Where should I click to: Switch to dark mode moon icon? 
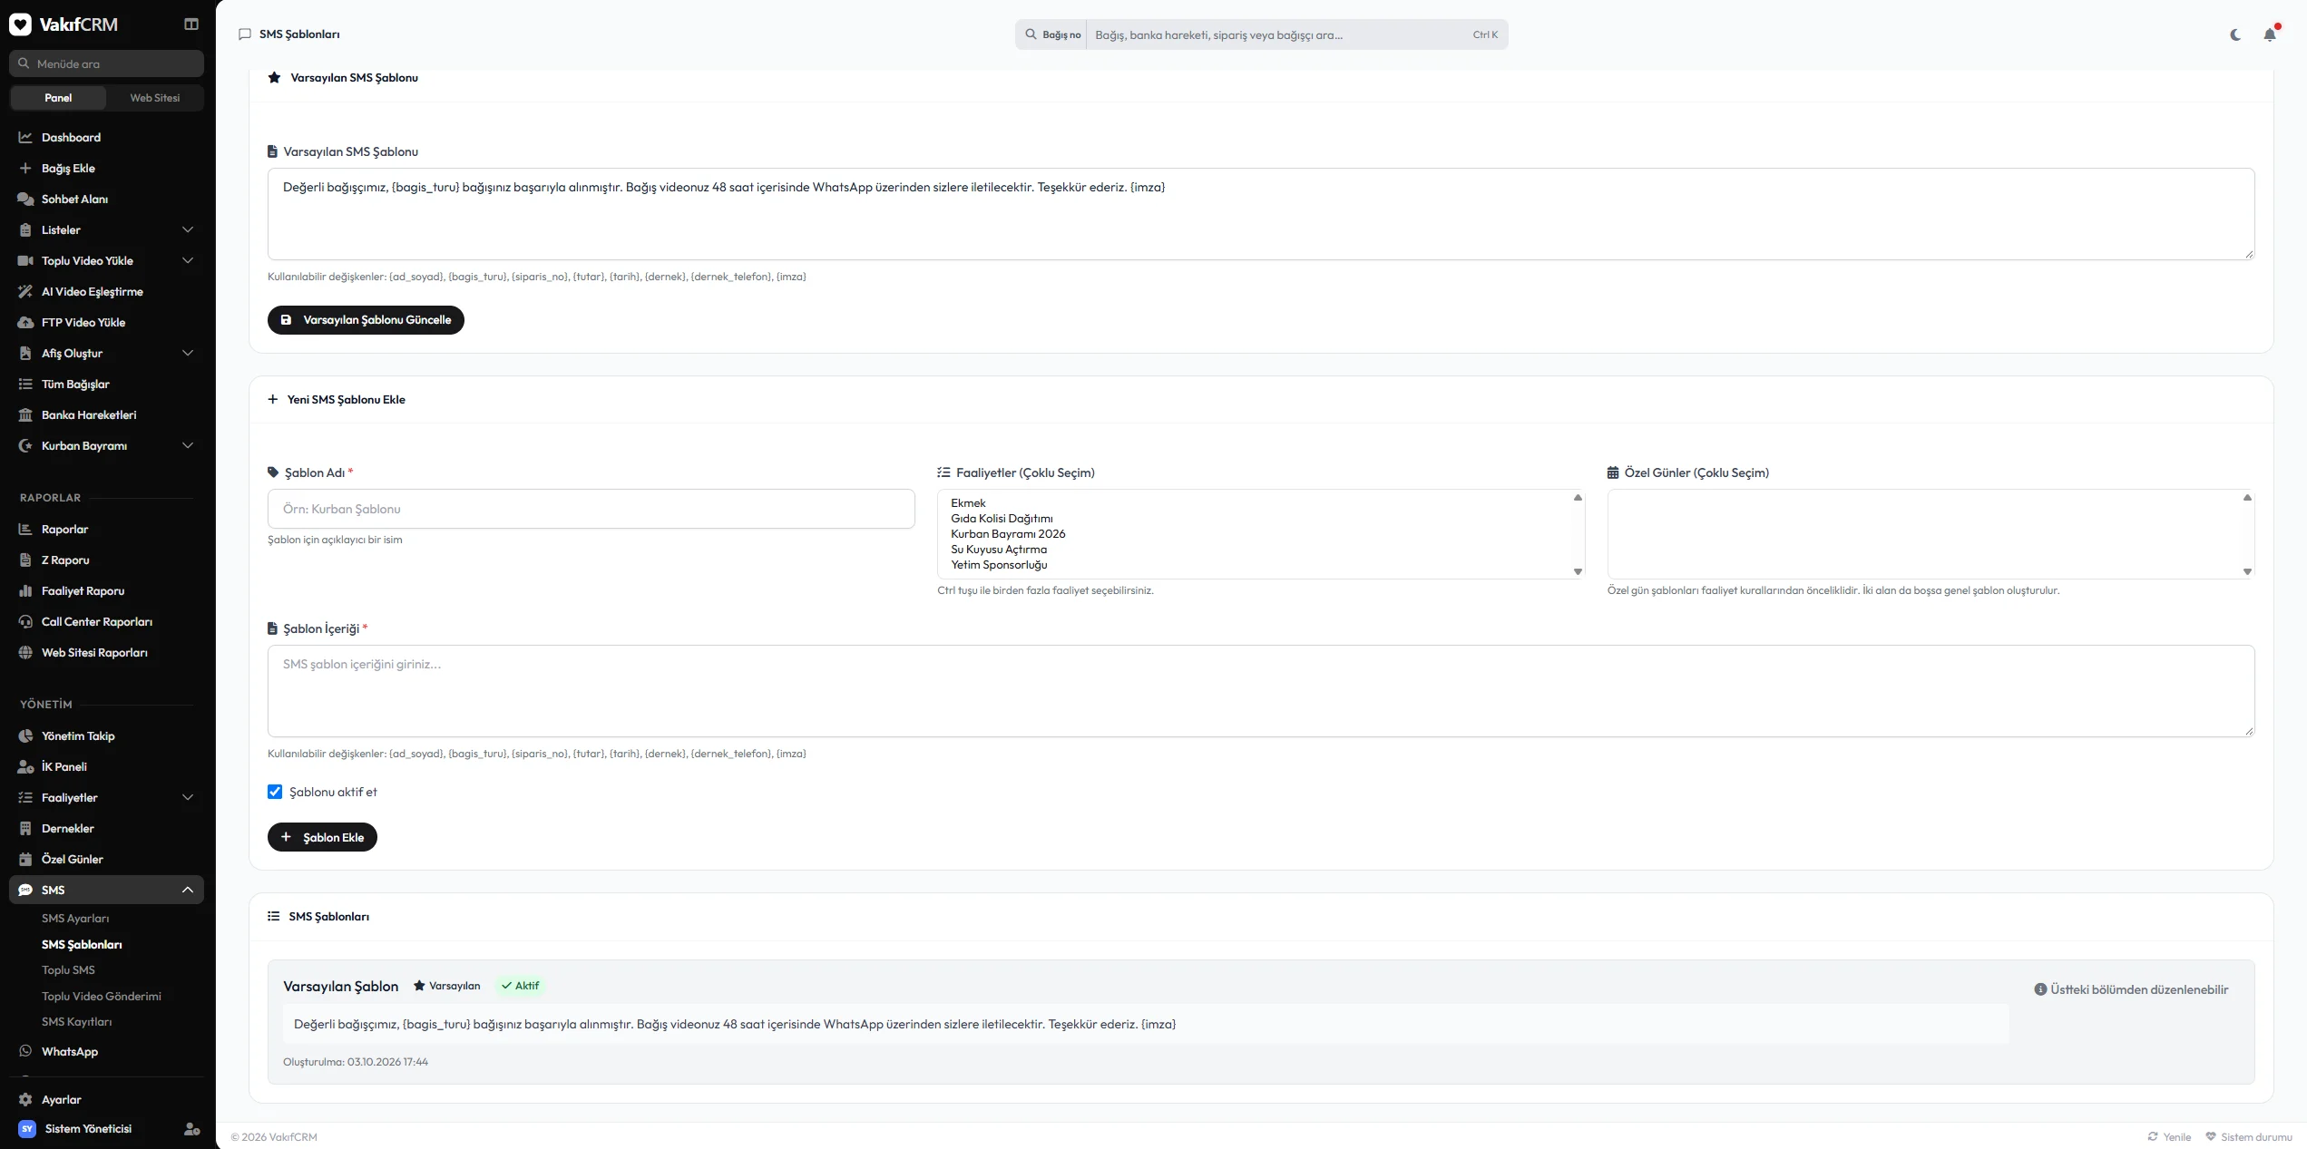(2235, 34)
